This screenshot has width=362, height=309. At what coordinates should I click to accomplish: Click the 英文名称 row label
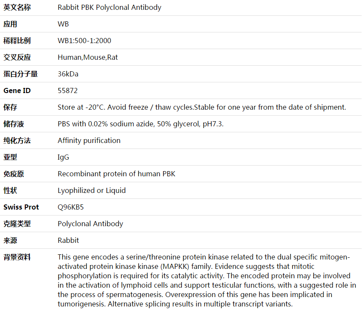coord(17,7)
